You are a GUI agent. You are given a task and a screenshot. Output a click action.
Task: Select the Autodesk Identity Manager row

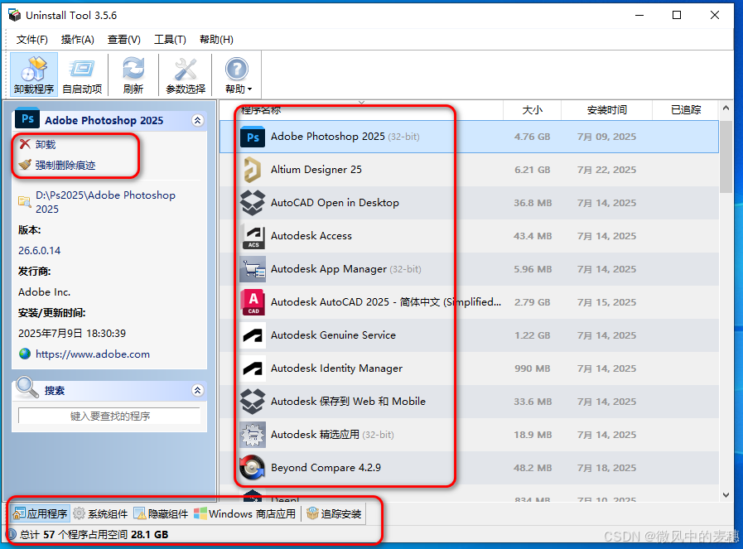tap(469, 368)
